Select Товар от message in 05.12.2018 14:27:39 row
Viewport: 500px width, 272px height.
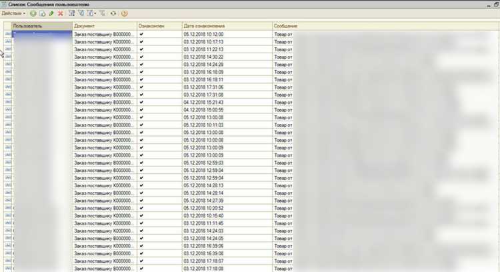[283, 201]
